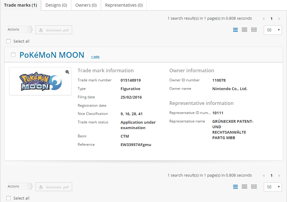Open the PoKéMoN MOON trade mark title
287x202 pixels.
point(52,55)
